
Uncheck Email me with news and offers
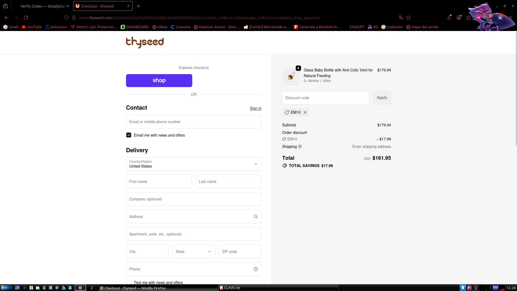[x=129, y=135]
